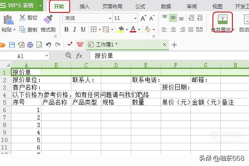Open the Formulas (公式) ribbon tab
Viewport: 249px width, 166px height.
click(x=140, y=6)
